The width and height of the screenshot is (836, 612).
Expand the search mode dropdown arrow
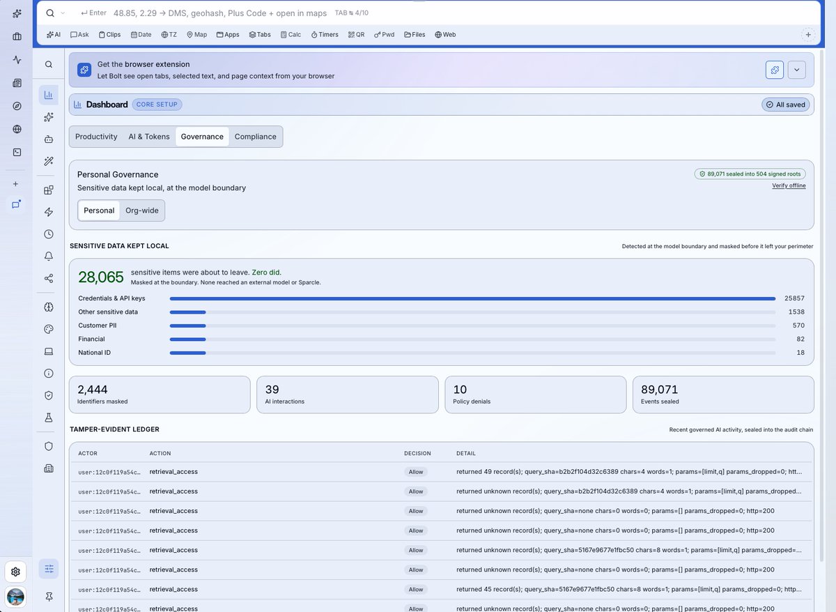tap(63, 13)
